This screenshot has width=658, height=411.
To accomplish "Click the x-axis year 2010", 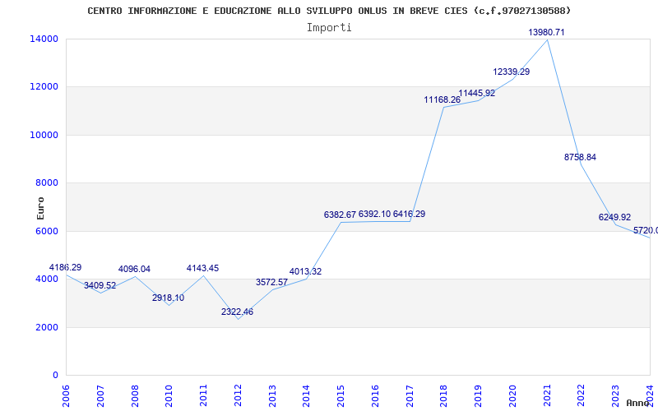I will click(x=169, y=396).
